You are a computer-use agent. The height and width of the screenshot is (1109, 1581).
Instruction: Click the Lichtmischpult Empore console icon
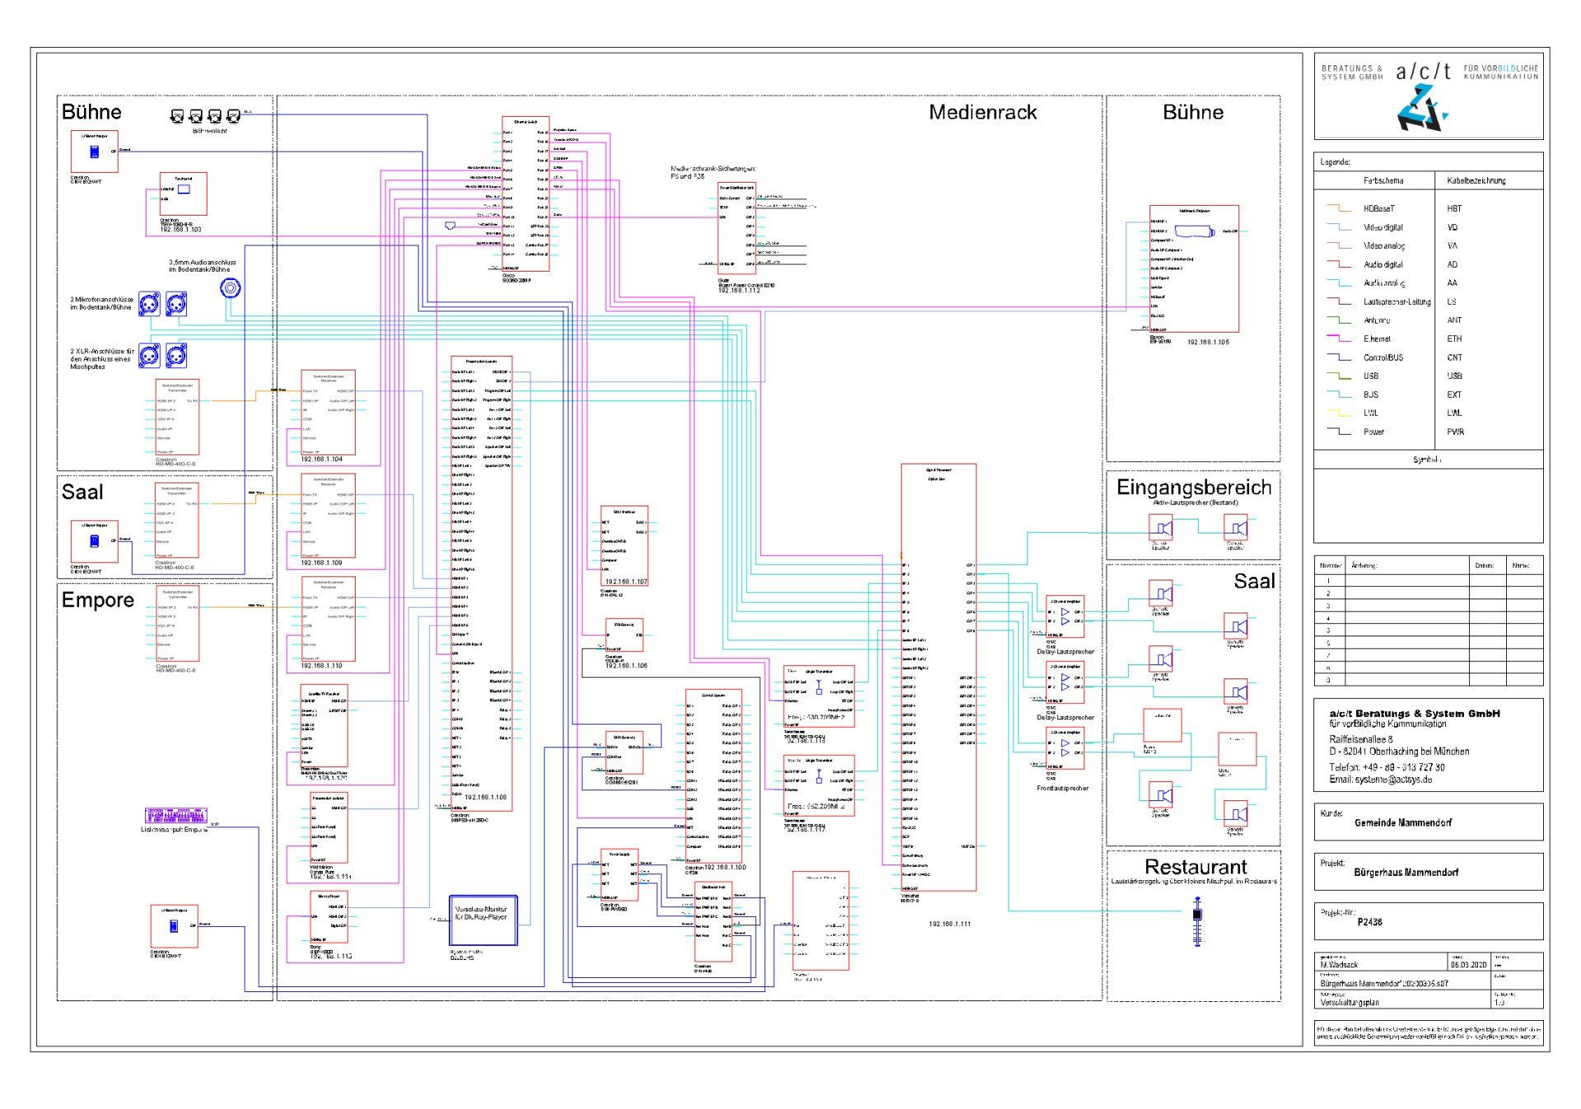[175, 816]
